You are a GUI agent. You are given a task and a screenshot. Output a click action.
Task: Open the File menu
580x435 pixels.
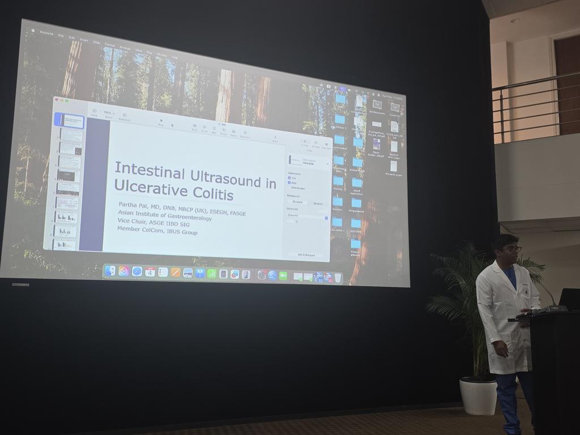(x=61, y=36)
